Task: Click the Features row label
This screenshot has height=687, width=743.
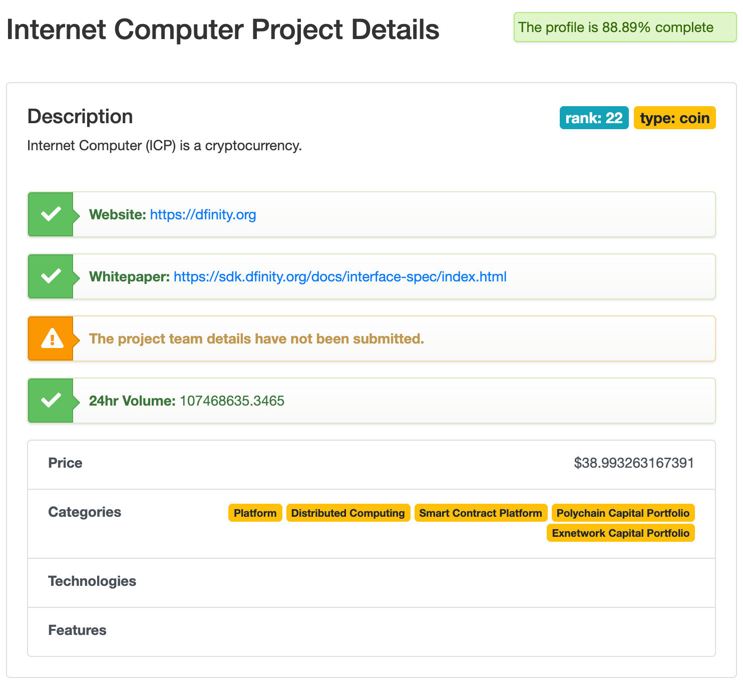Action: [77, 630]
